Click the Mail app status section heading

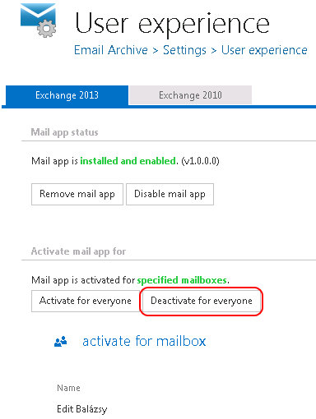(x=64, y=132)
